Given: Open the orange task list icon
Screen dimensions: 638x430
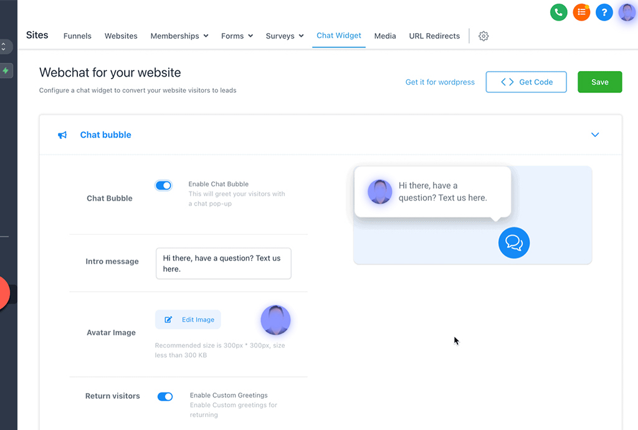Looking at the screenshot, I should (581, 12).
